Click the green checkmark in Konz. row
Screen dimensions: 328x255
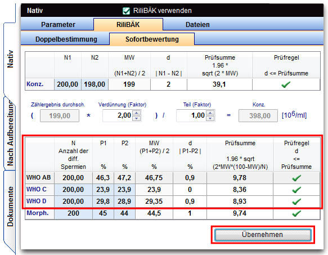[x=286, y=84]
